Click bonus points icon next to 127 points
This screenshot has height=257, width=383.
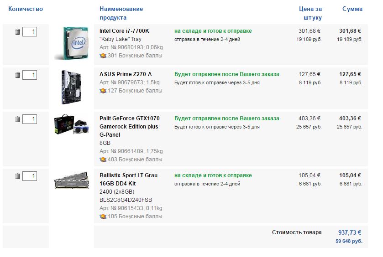103,91
